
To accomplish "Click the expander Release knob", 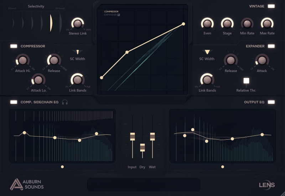I will pos(230,60).
